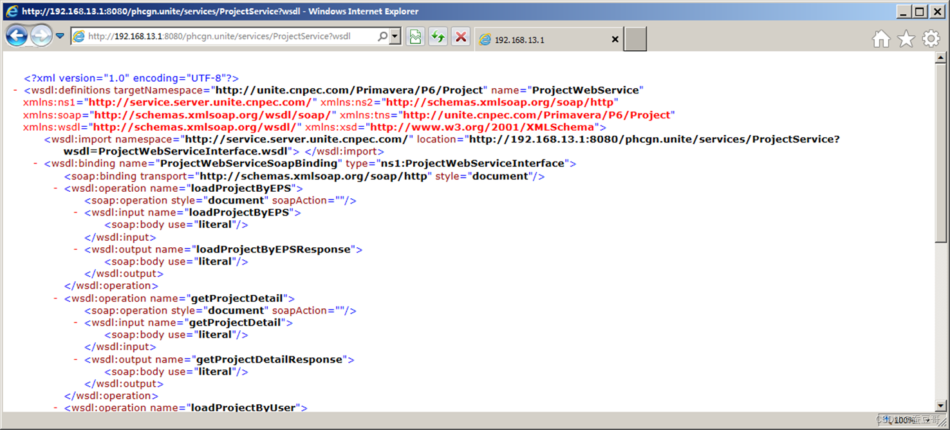Click the Compatibility View broken-page icon
Screen dimensions: 950x430
(415, 36)
